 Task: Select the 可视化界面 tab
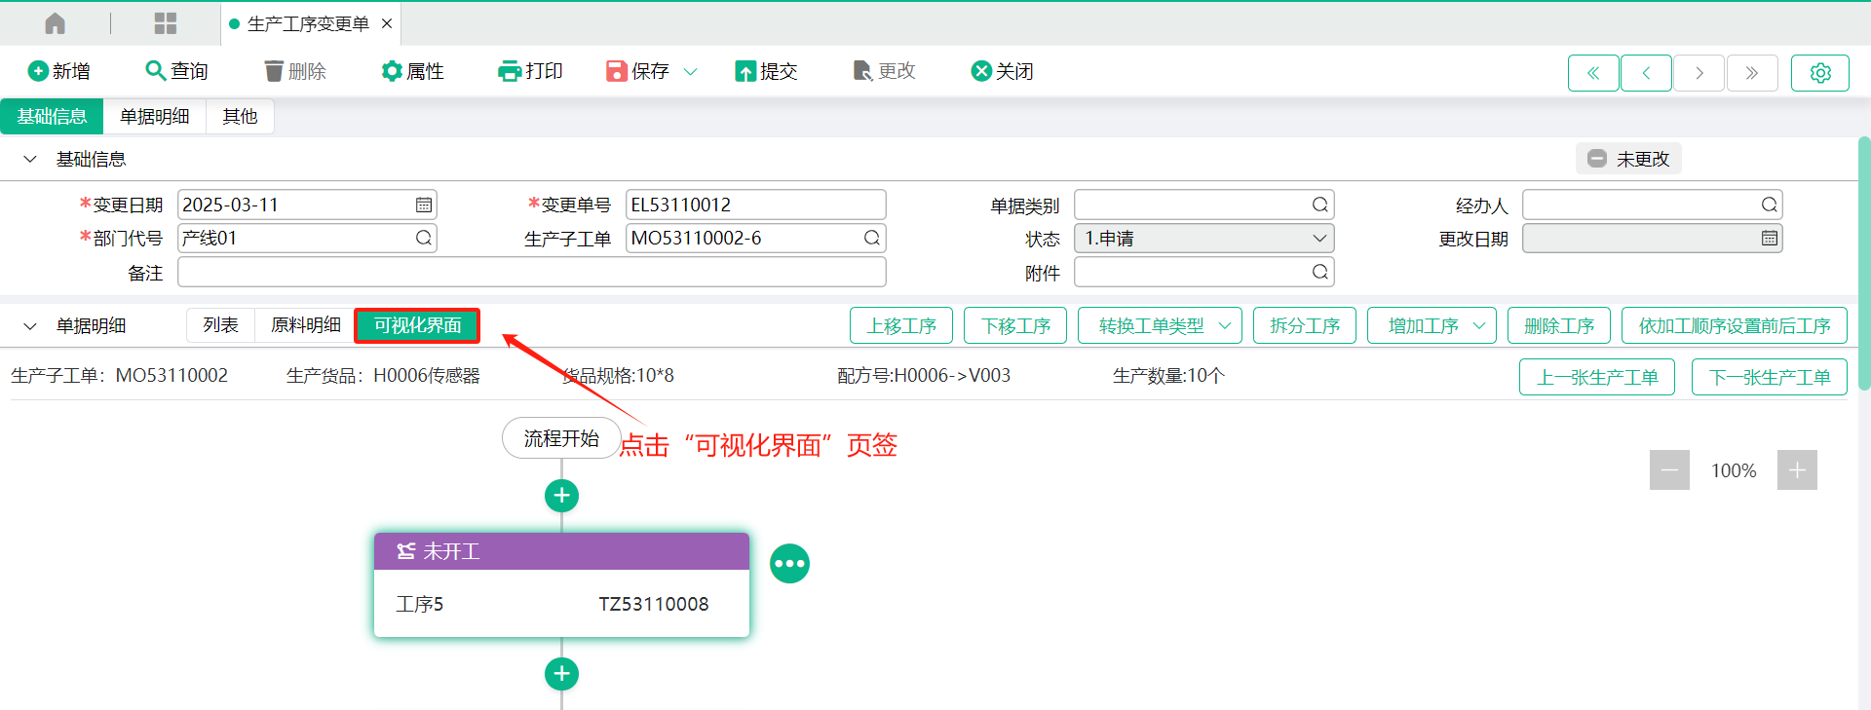[417, 325]
